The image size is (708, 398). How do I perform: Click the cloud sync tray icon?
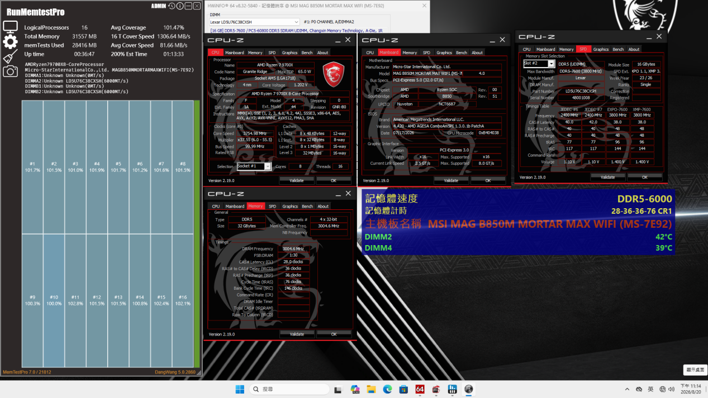pos(639,389)
